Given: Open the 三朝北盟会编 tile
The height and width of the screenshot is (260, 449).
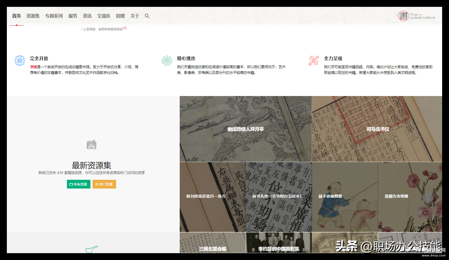Looking at the screenshot, I should (x=213, y=243).
